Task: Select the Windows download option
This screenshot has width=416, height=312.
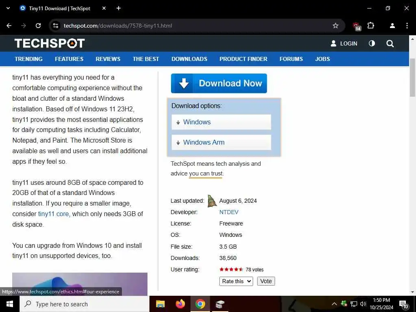Action: click(221, 122)
